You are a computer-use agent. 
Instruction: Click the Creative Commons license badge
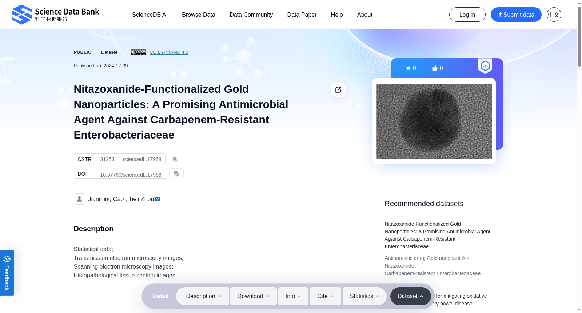pyautogui.click(x=139, y=52)
